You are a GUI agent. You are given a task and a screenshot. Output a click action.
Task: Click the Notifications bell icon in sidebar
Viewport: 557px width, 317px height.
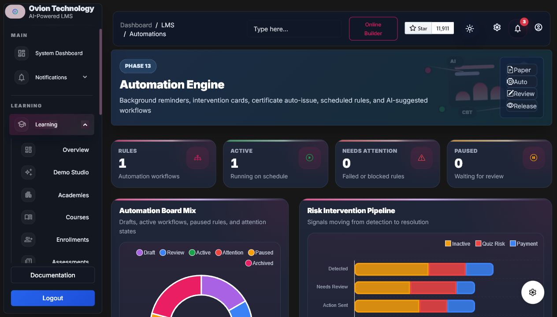coord(21,77)
